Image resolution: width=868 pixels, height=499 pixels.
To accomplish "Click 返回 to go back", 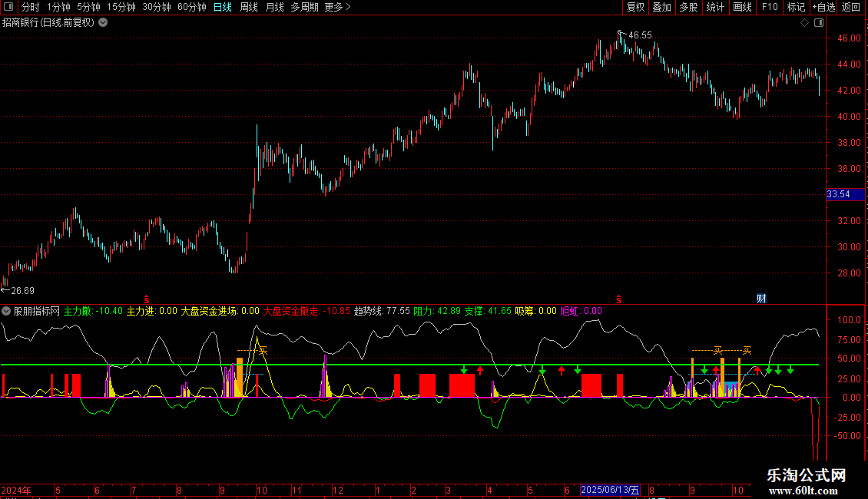I will 851,7.
